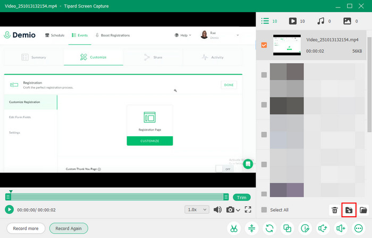The image size is (372, 238).
Task: Open the volume booster tool icon
Action: (341, 228)
